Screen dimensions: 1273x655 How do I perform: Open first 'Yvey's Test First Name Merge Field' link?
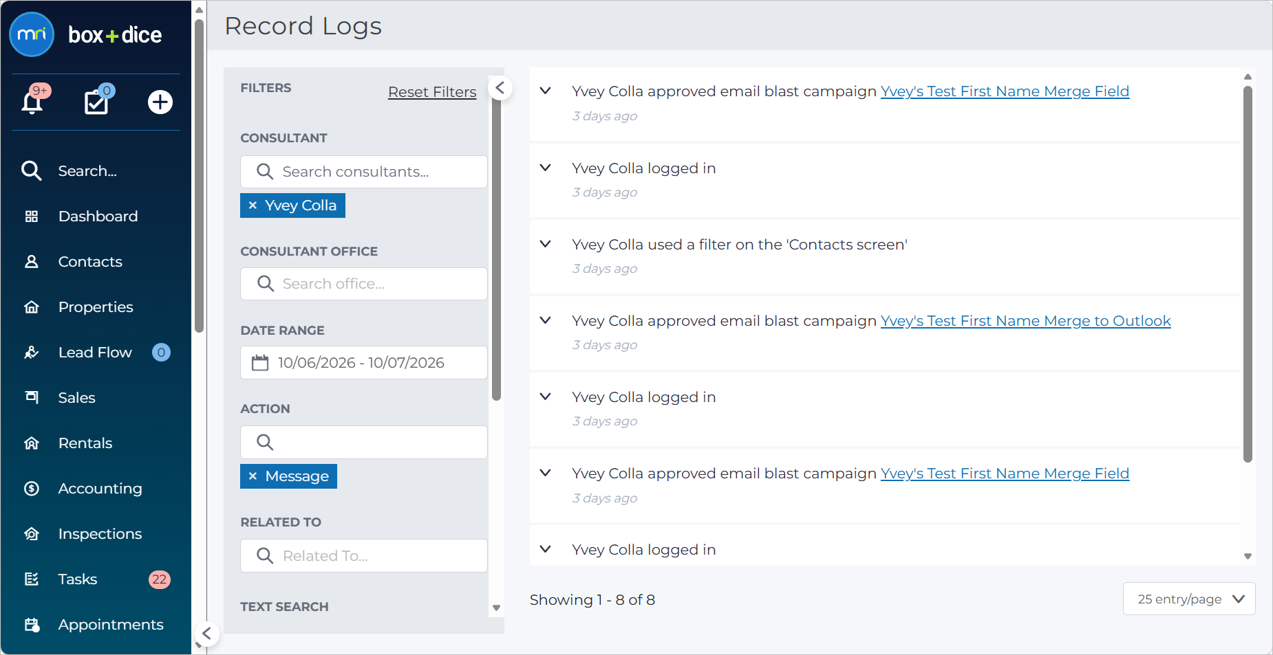click(1005, 91)
